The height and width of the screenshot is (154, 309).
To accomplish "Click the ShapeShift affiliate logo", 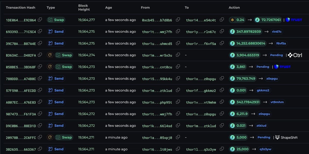I will 286,138.
